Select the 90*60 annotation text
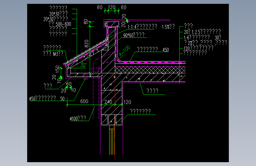Viewport: 256px width, 166px height. pos(134,35)
